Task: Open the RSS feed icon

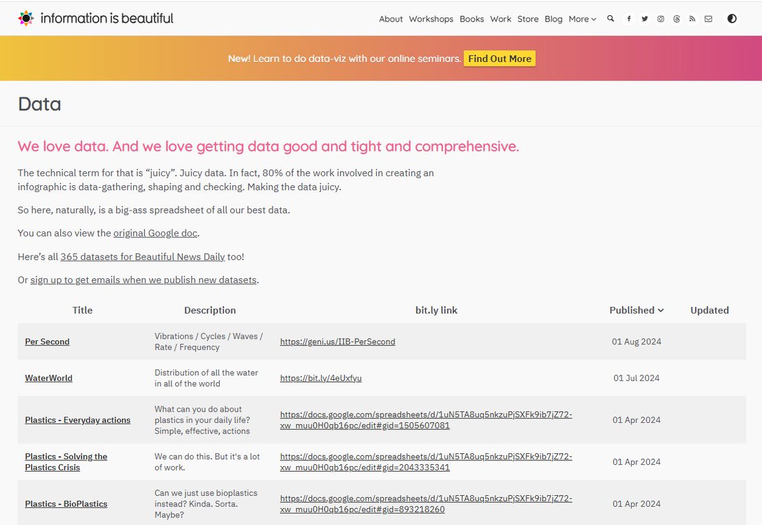Action: (x=692, y=19)
